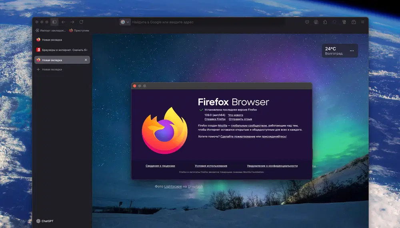Add a new tab with the plus 'Новая вкладка' button

point(50,69)
